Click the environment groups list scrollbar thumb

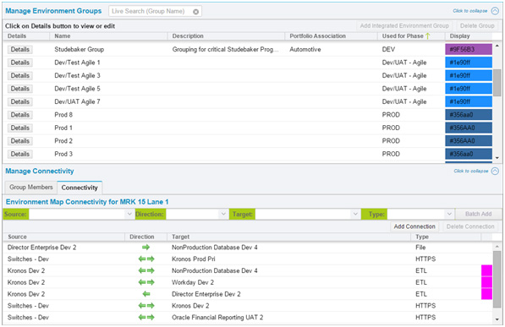(x=497, y=83)
